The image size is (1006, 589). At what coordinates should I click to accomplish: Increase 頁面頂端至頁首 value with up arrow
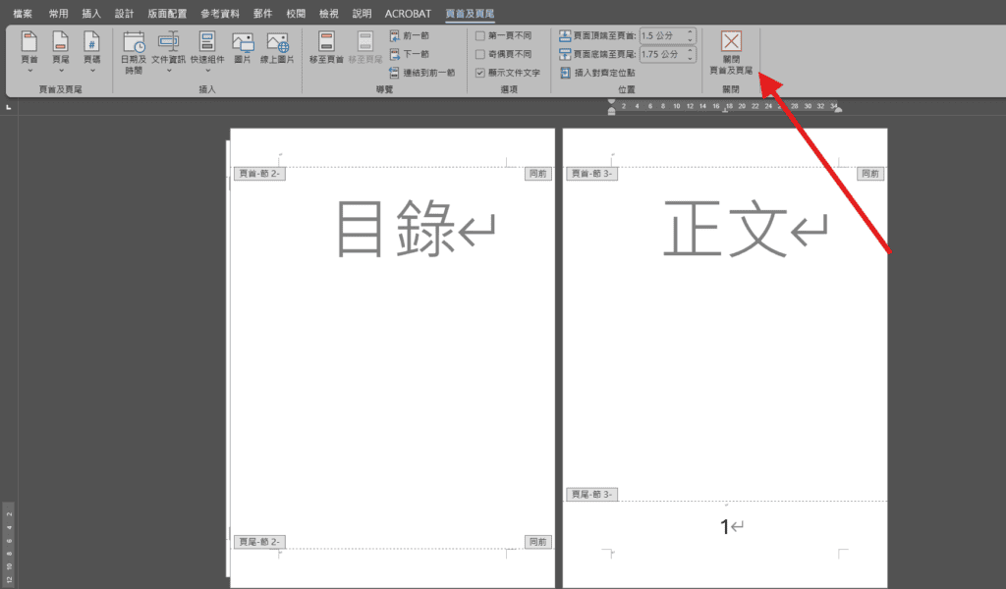pos(690,31)
